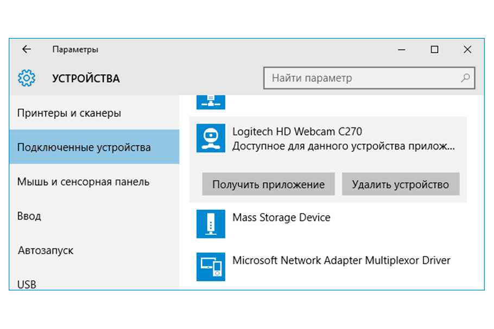This screenshot has width=494, height=329.
Task: Select Microsoft Network Adapter Multiplexor Driver entry
Action: [x=341, y=261]
